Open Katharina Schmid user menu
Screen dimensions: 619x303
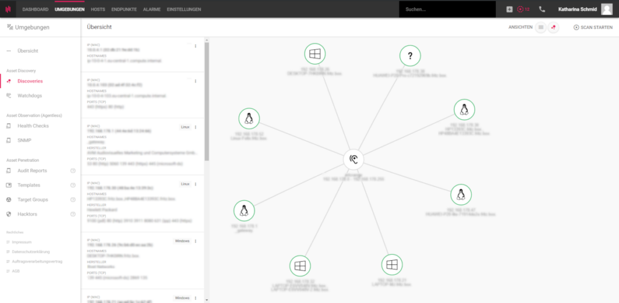click(x=577, y=9)
